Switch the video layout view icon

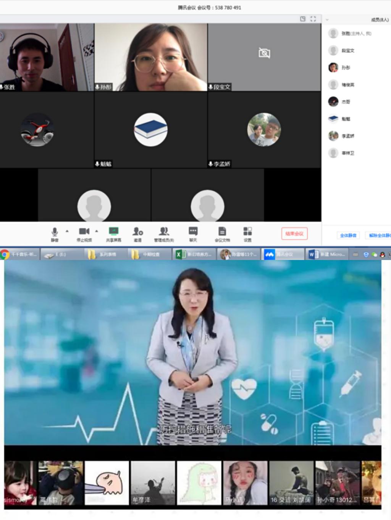coord(303,19)
